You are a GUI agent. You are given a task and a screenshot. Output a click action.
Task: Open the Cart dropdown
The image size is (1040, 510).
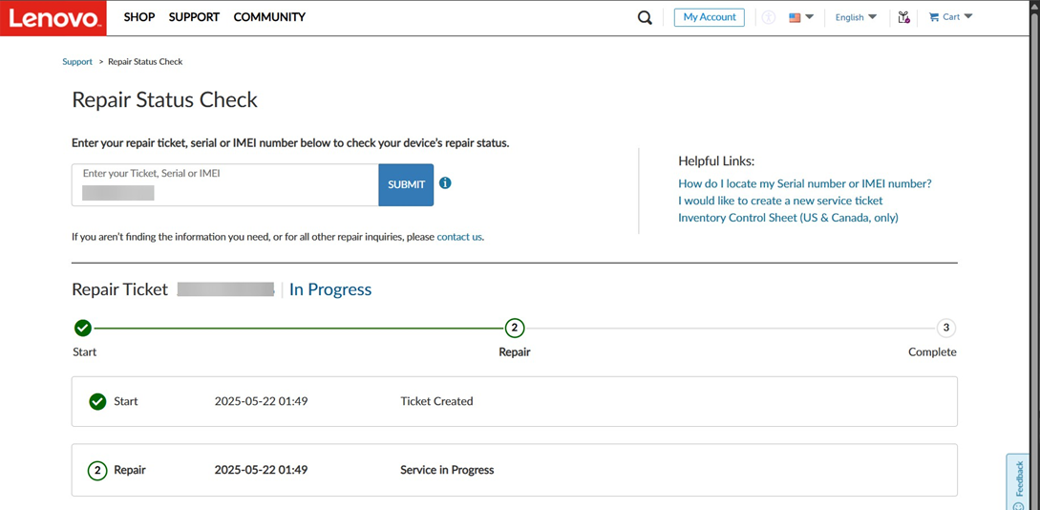(950, 17)
